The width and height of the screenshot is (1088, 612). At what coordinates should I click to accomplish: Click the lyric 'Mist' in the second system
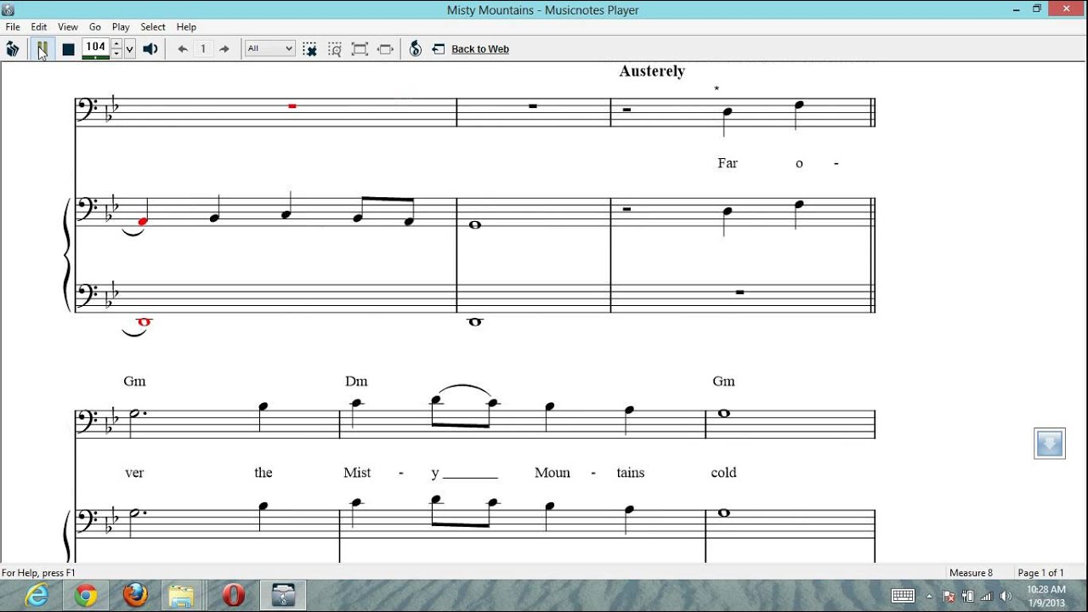point(357,473)
